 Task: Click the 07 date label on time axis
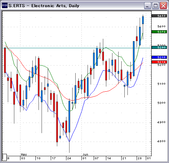tap(96, 158)
